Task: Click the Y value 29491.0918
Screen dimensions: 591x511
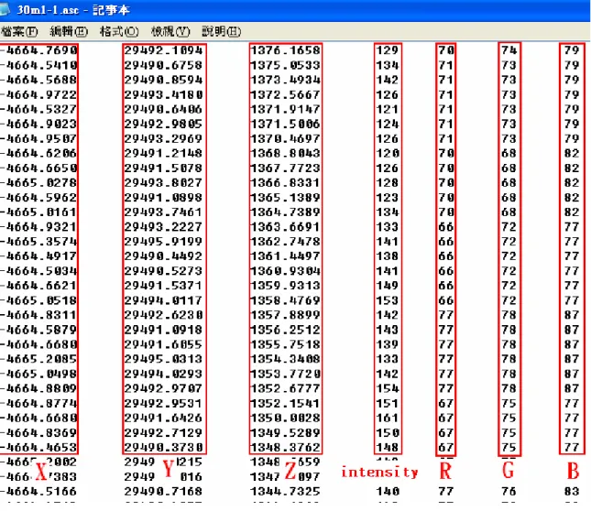Action: [x=164, y=330]
